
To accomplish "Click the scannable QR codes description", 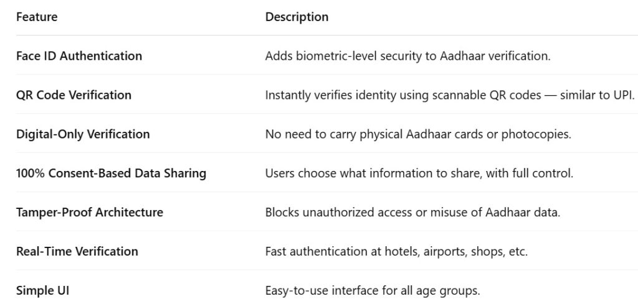I will 450,95.
